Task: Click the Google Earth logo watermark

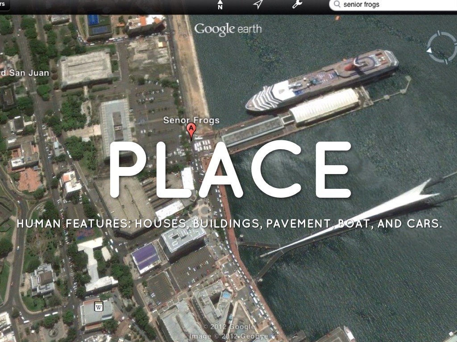Action: coord(228,29)
